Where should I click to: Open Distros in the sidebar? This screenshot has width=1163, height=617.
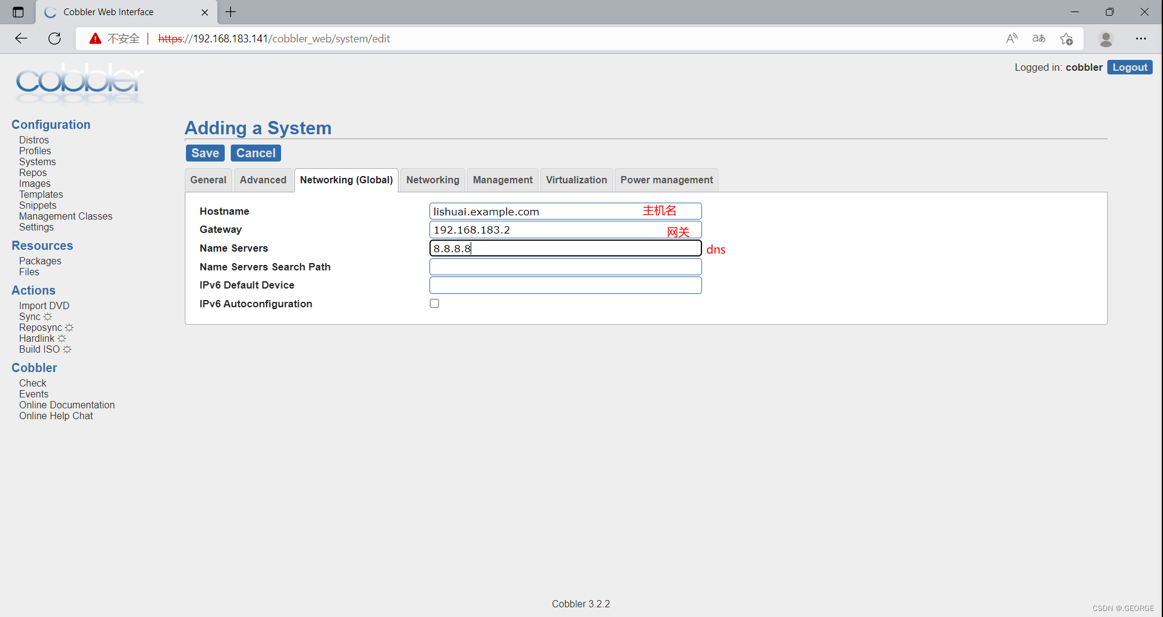pyautogui.click(x=34, y=140)
